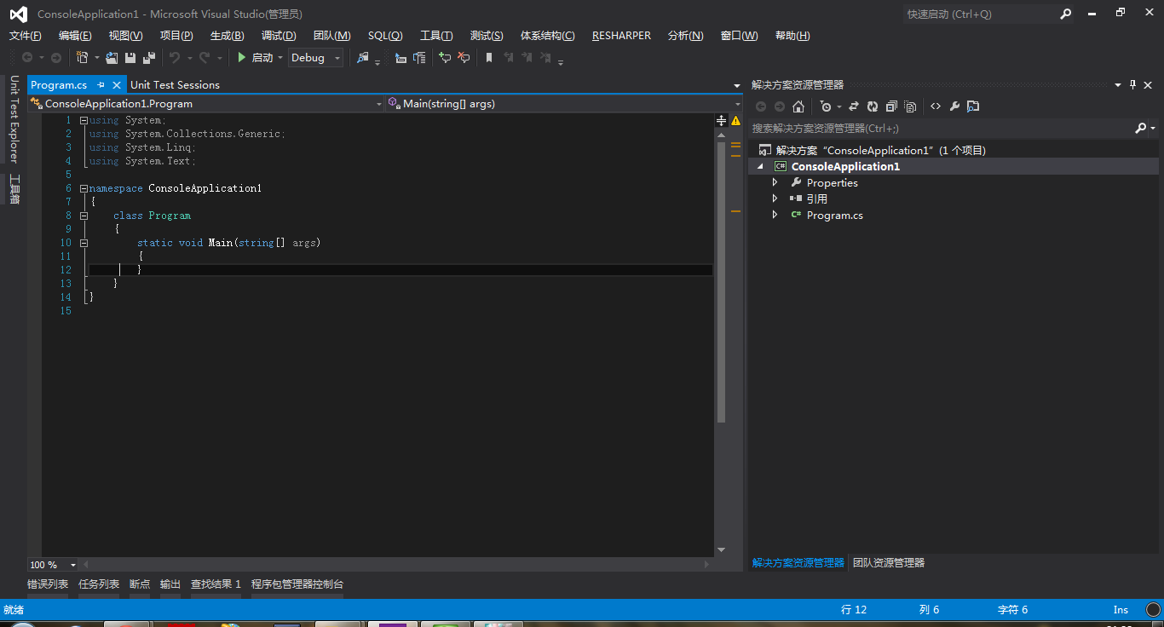Click the Find in Files toolbar icon
The image size is (1164, 627).
363,57
